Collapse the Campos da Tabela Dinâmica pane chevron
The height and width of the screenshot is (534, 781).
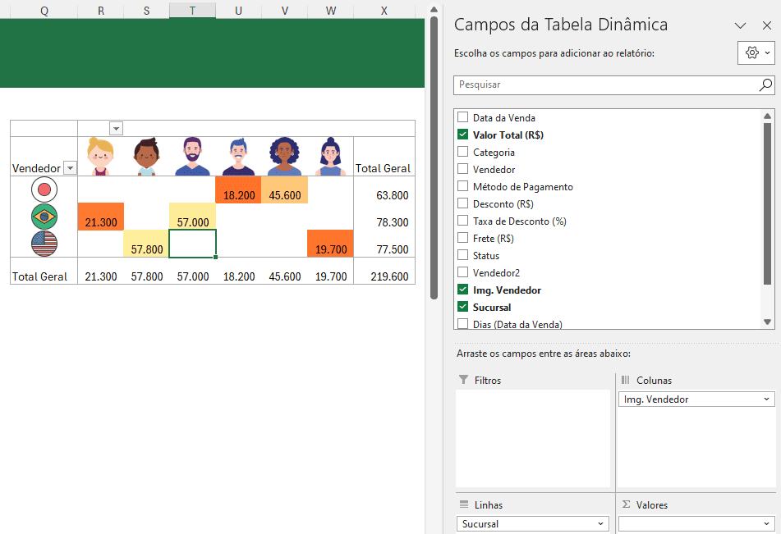[x=742, y=25]
